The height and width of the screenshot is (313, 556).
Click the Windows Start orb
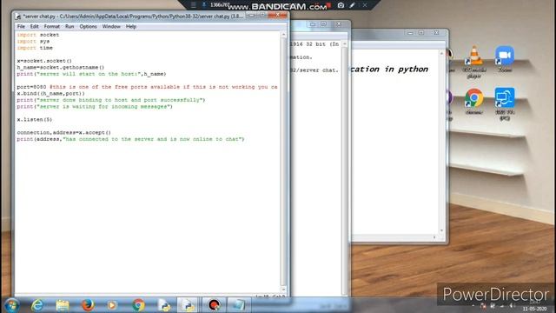pyautogui.click(x=11, y=305)
